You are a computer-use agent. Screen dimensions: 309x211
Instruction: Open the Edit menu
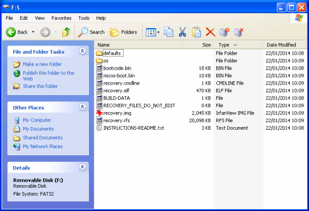pyautogui.click(x=24, y=18)
